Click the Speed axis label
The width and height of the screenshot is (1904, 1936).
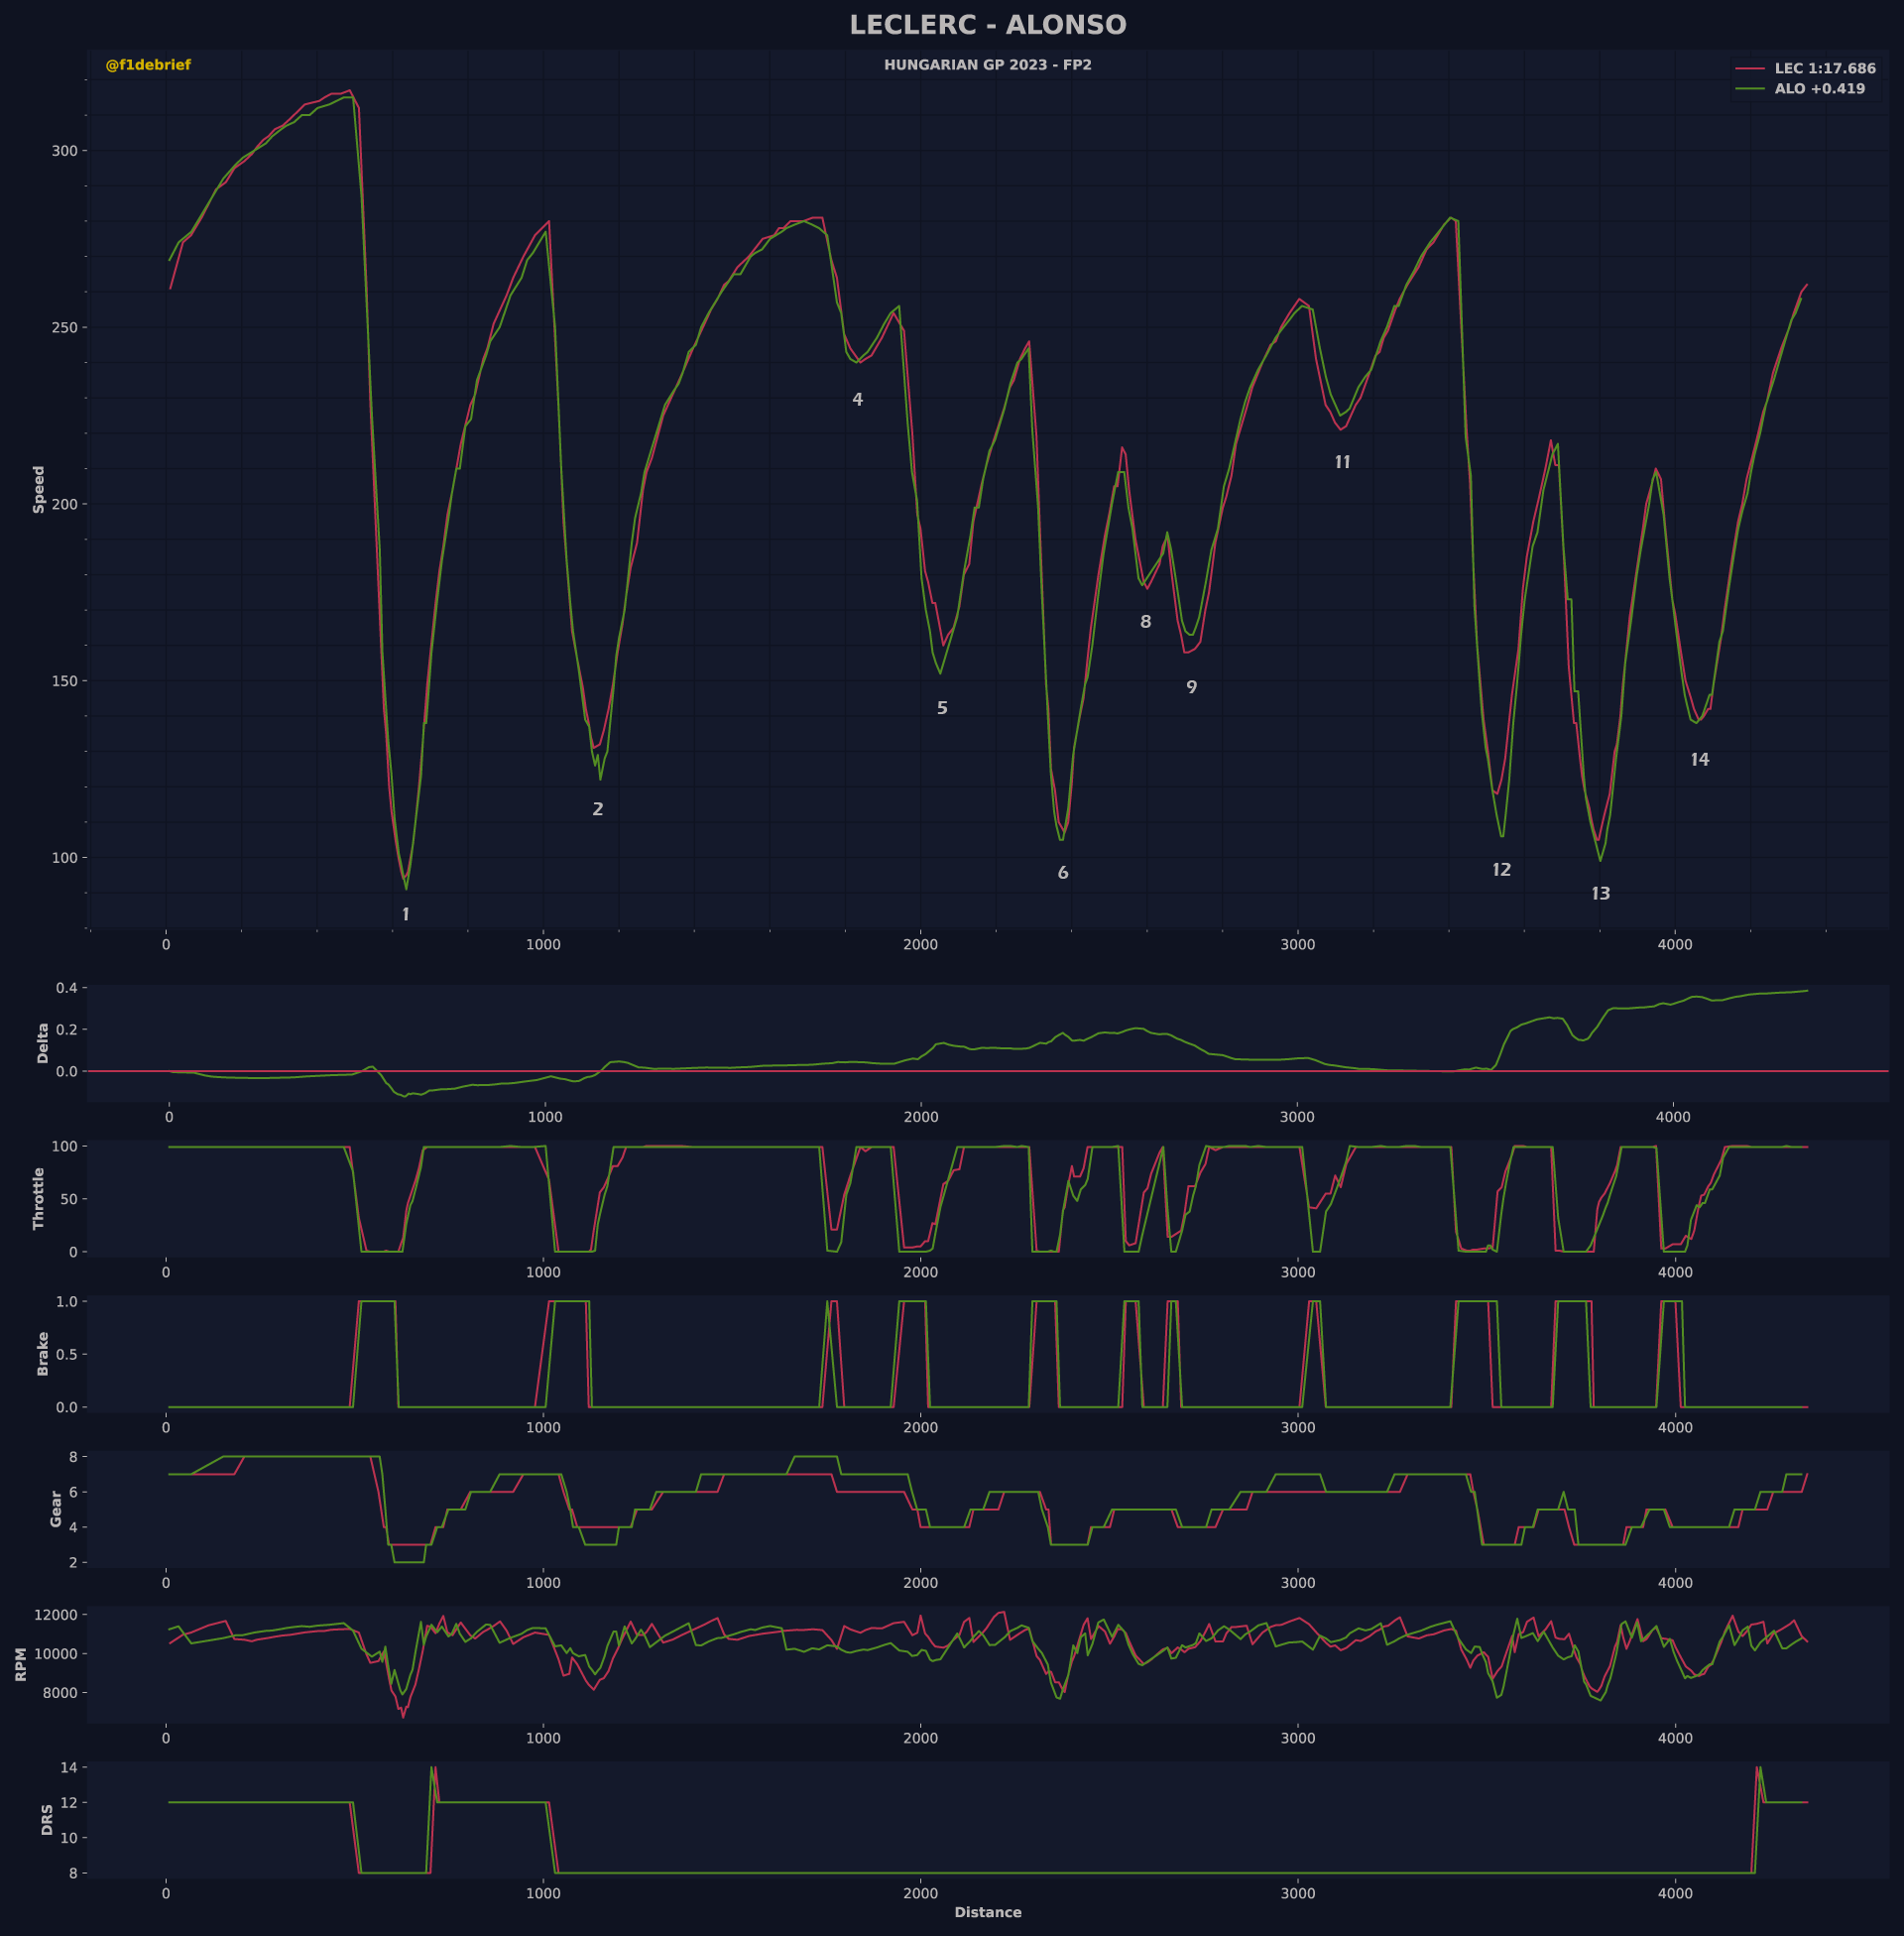coord(39,489)
